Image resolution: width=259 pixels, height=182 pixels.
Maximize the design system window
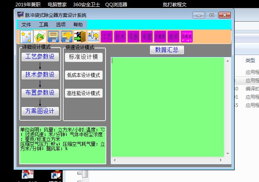point(212,15)
